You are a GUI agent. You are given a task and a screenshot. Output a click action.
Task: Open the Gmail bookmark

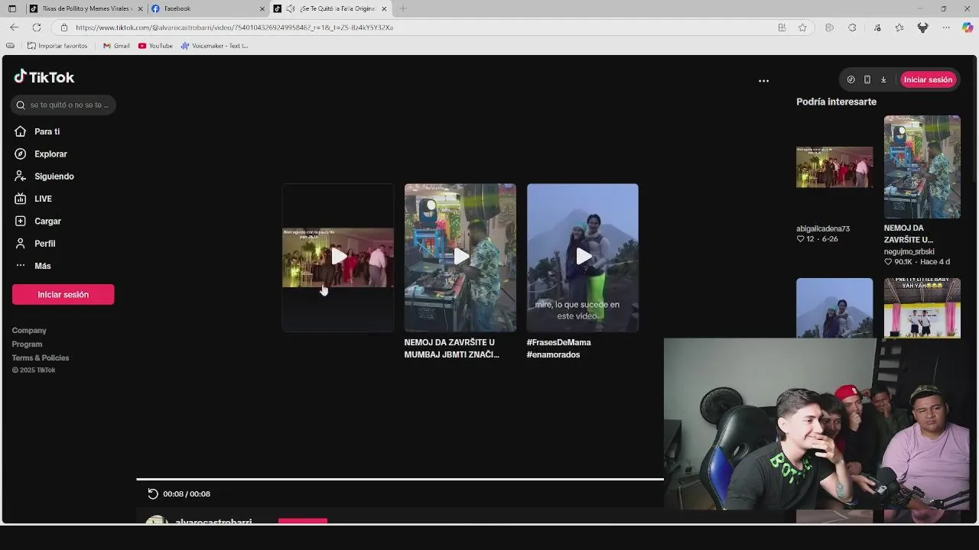coord(116,46)
